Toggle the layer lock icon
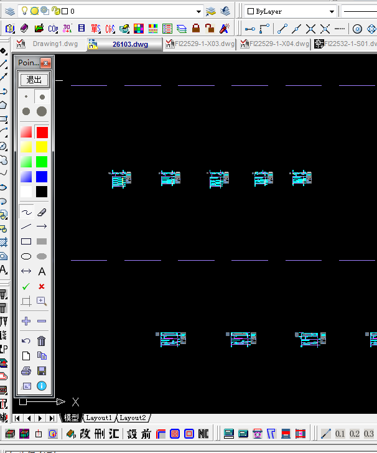 click(x=55, y=11)
